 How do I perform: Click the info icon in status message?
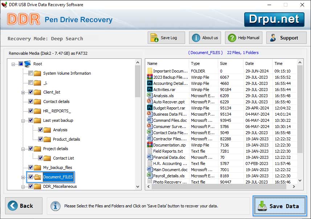click(55, 206)
